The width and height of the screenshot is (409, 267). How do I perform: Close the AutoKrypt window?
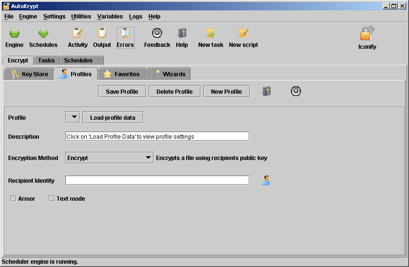click(x=402, y=6)
